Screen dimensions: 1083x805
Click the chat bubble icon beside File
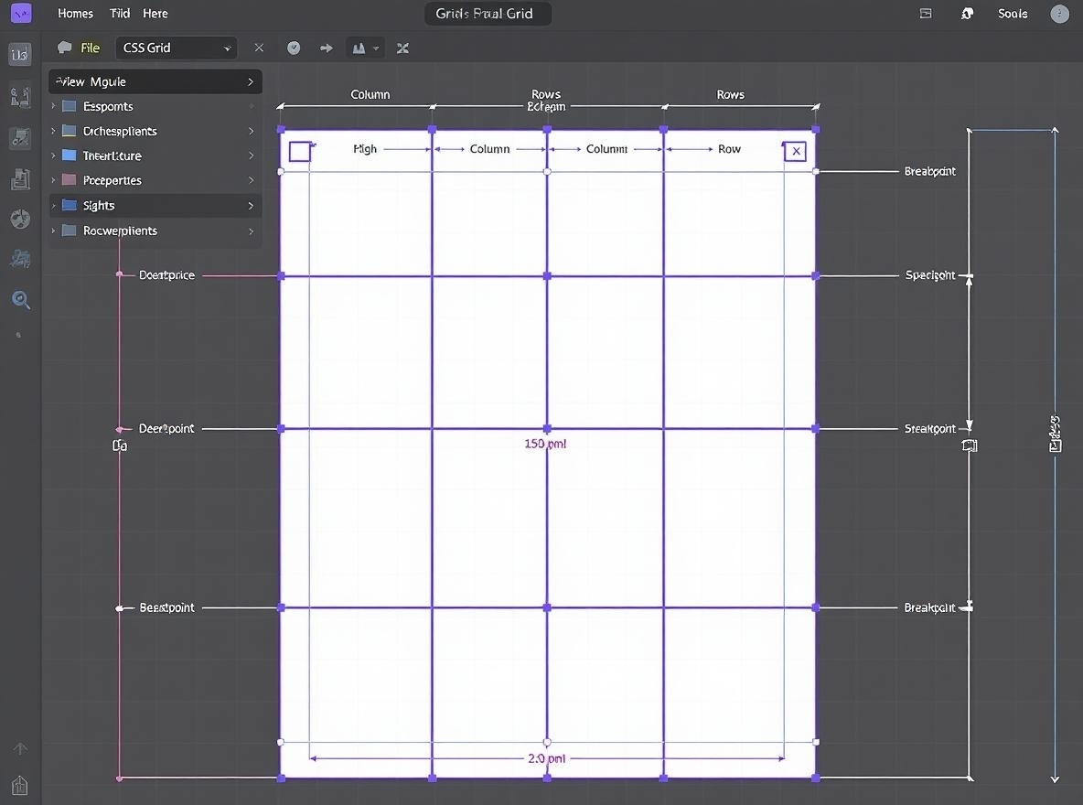(x=64, y=48)
